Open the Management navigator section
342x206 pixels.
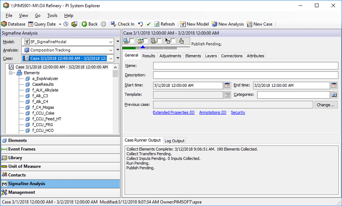60,192
